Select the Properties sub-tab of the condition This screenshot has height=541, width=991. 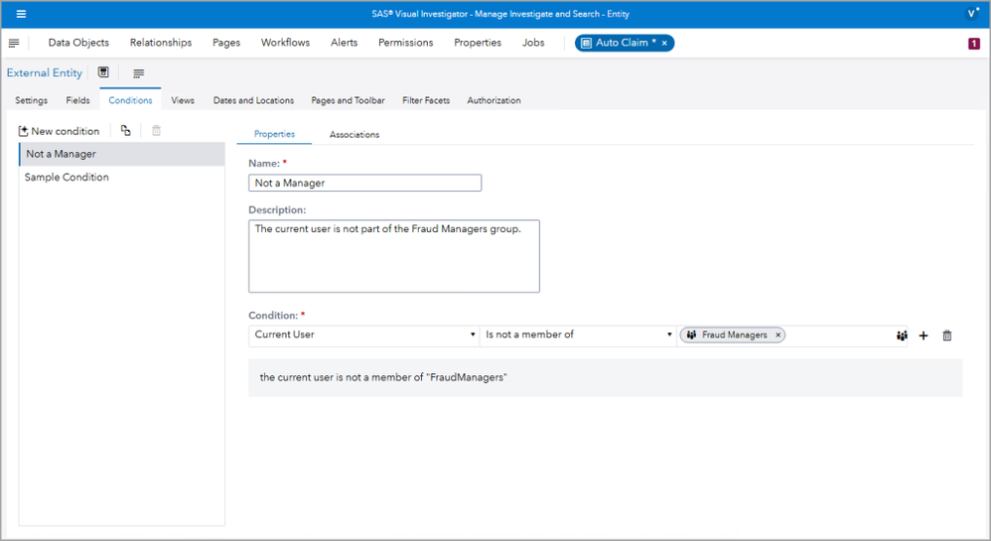click(x=274, y=134)
